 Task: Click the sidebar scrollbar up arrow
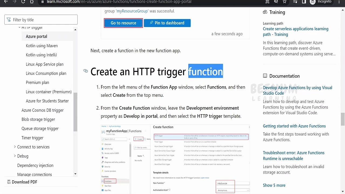[x=75, y=29]
